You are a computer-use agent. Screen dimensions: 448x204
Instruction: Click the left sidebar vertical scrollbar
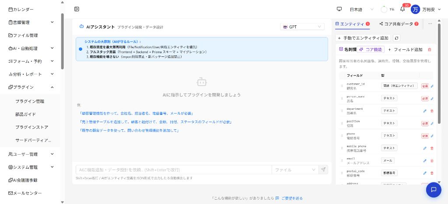point(63,41)
